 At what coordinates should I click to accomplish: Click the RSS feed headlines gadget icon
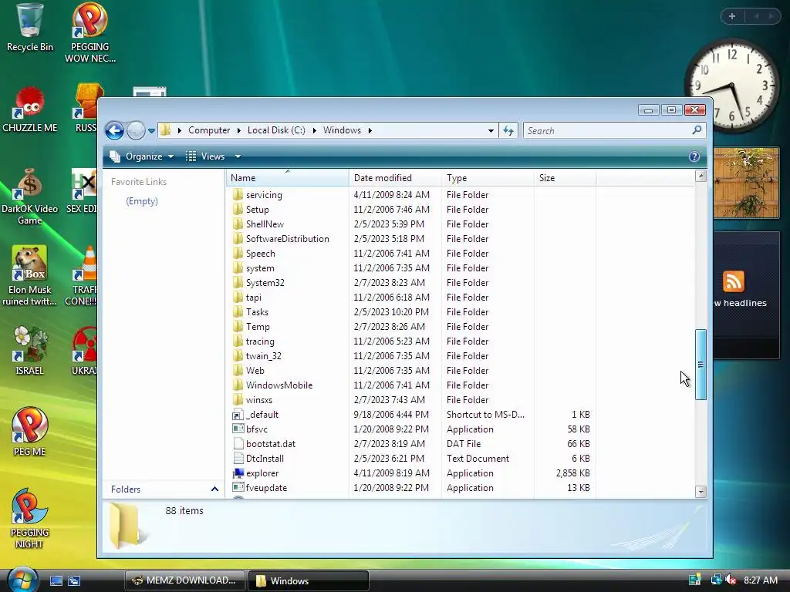(734, 281)
